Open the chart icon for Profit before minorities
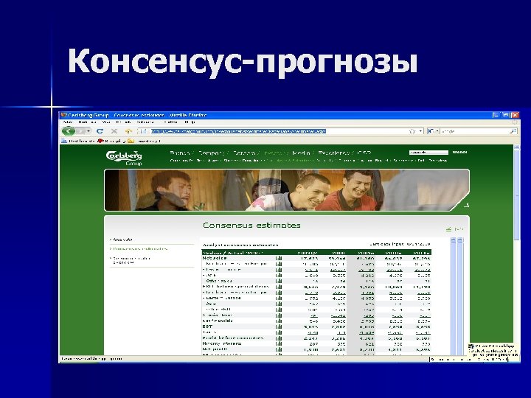531x398 pixels. pyautogui.click(x=279, y=338)
